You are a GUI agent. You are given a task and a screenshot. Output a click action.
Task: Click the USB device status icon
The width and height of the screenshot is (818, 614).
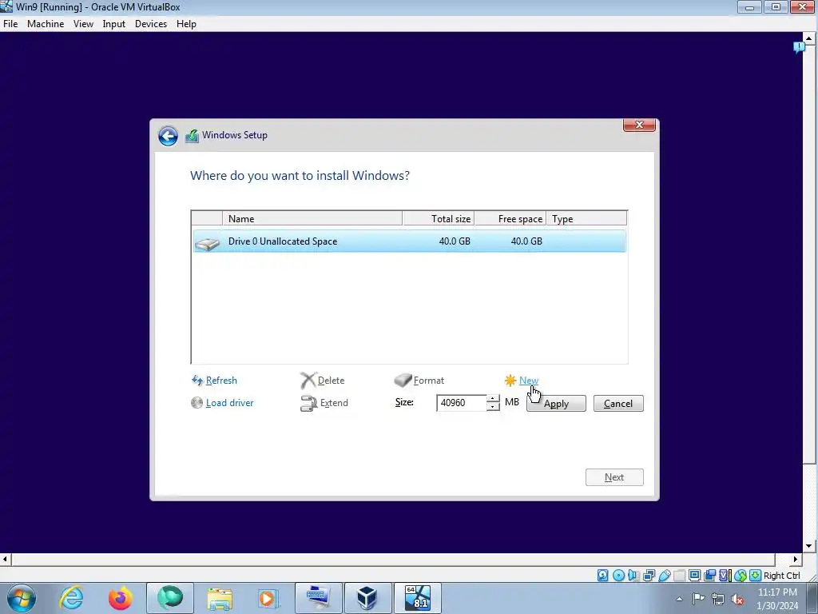[664, 576]
